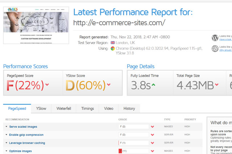Click grade bar F (0) for Serve scaled images
232x154 pixels.
[x=134, y=127]
